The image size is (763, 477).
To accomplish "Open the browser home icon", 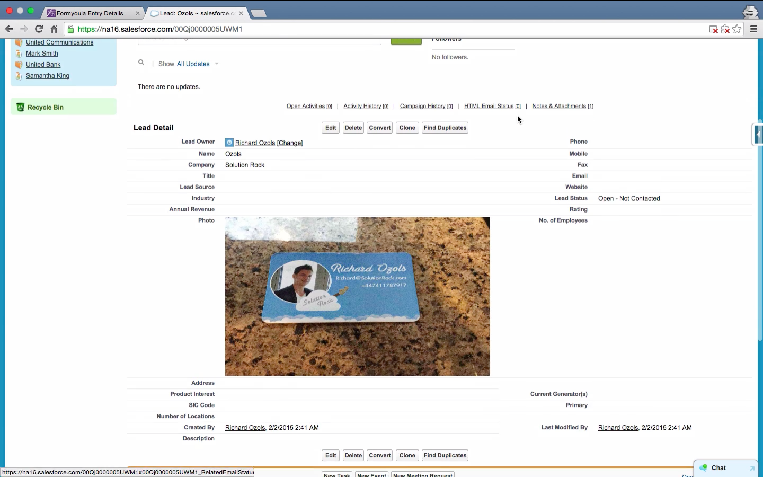I will pyautogui.click(x=54, y=29).
